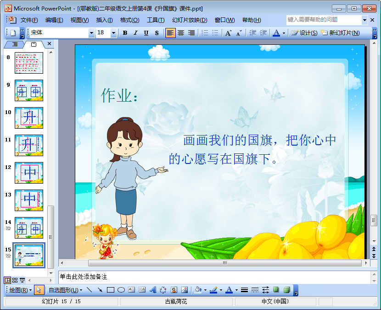This screenshot has width=381, height=310.
Task: Select slide 9 thumbnail
Action: click(x=29, y=90)
